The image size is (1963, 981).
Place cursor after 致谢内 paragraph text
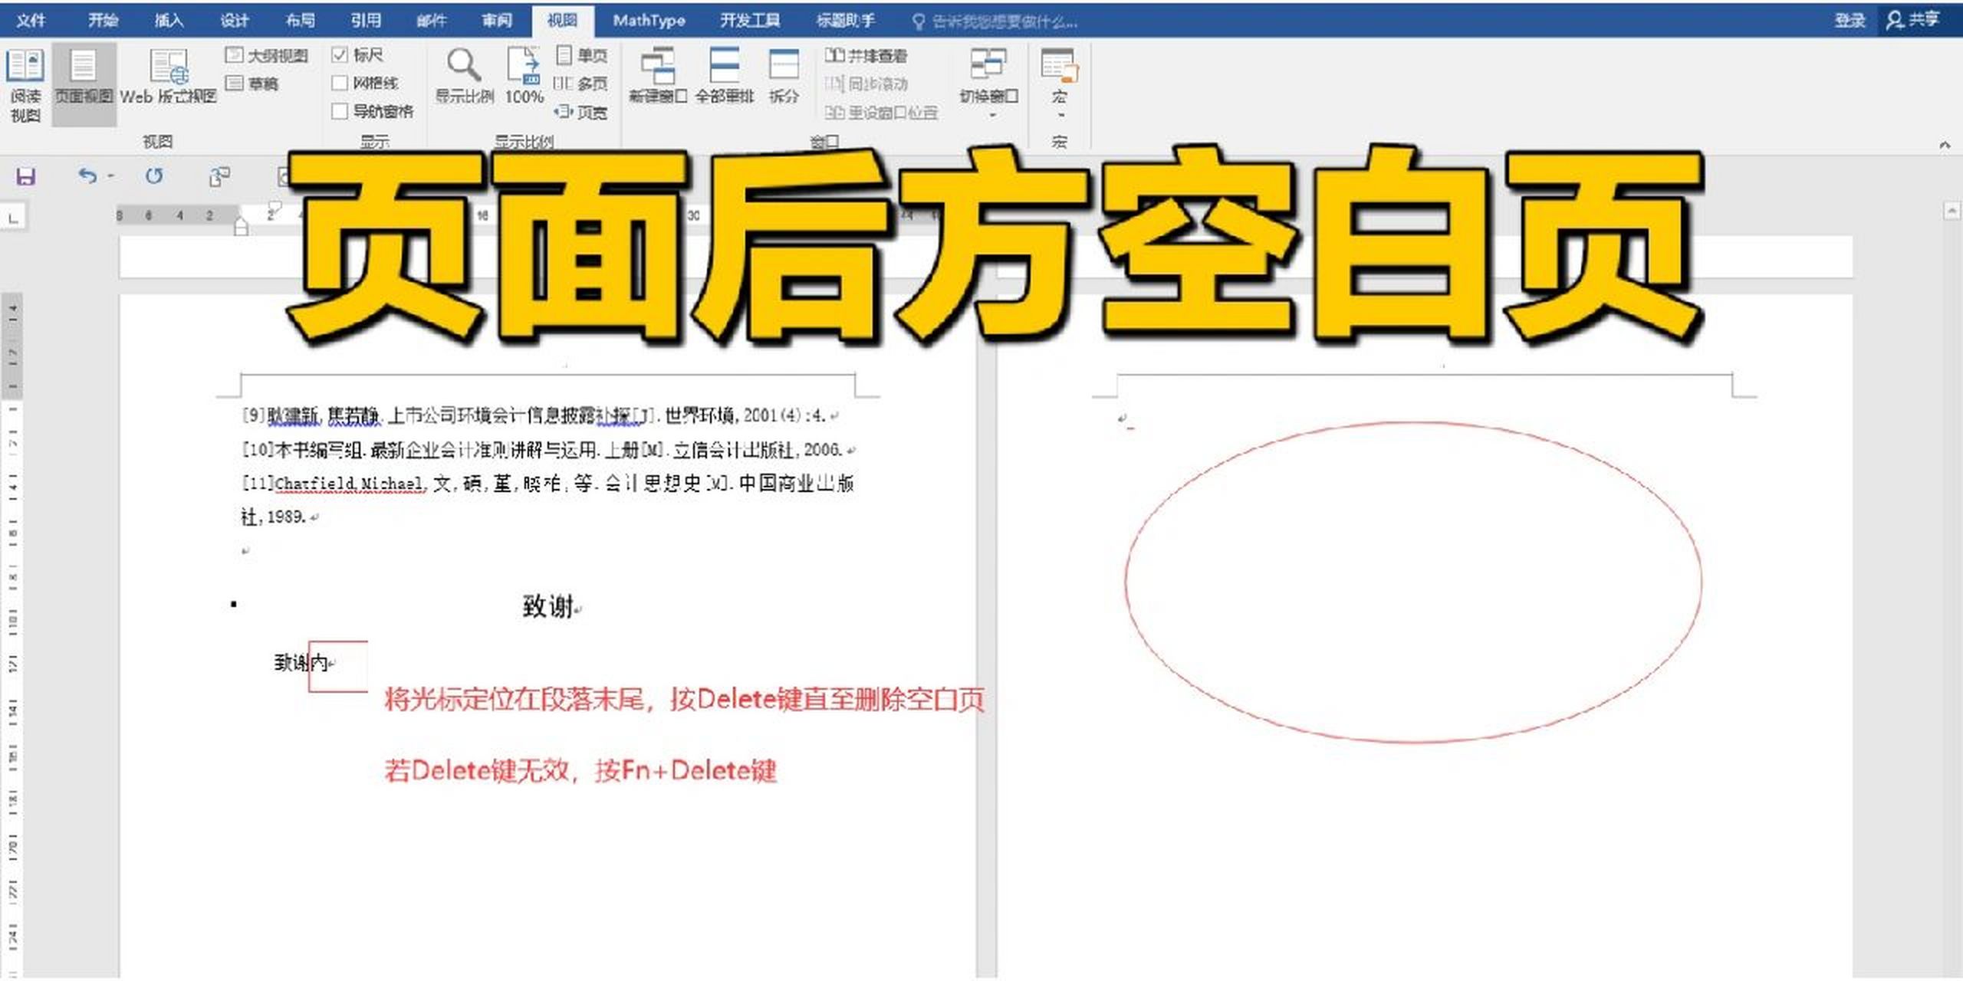(x=329, y=663)
